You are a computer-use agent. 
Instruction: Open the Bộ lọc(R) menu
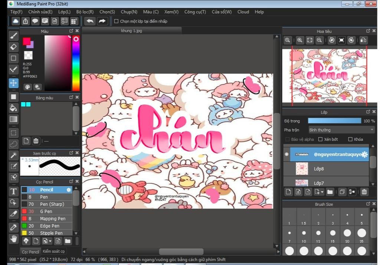click(x=85, y=12)
